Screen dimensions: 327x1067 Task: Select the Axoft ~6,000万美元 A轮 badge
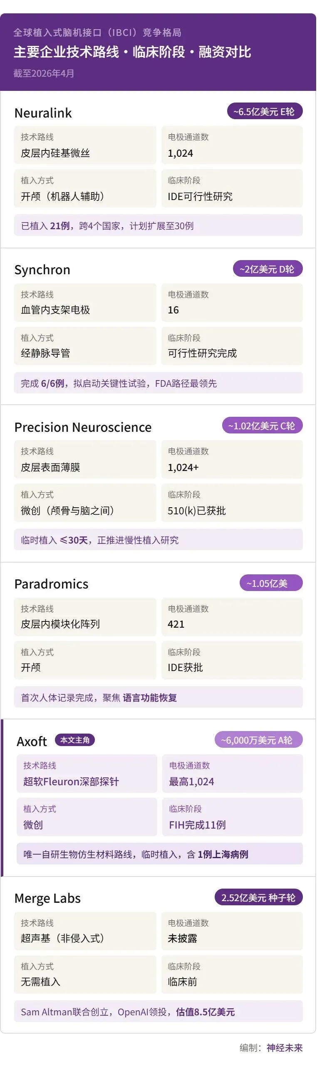[258, 740]
